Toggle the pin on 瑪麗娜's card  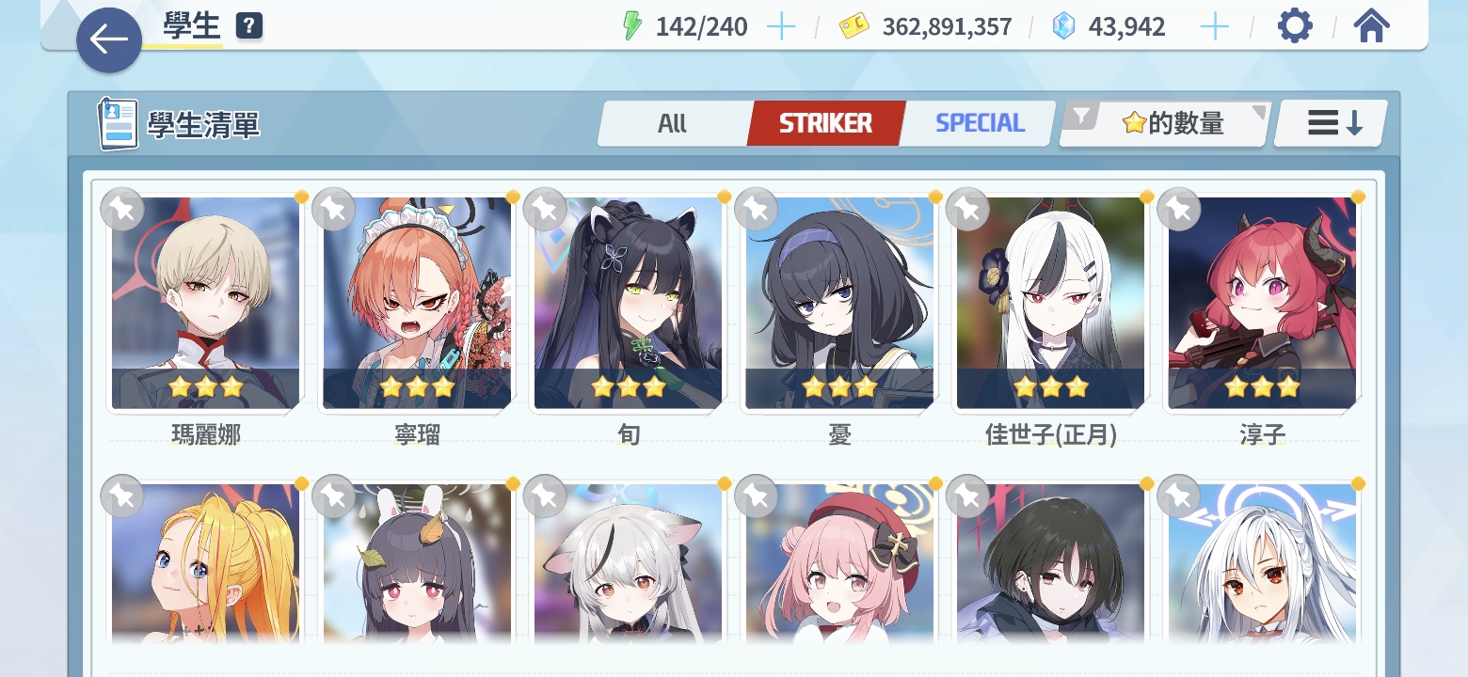(x=122, y=209)
